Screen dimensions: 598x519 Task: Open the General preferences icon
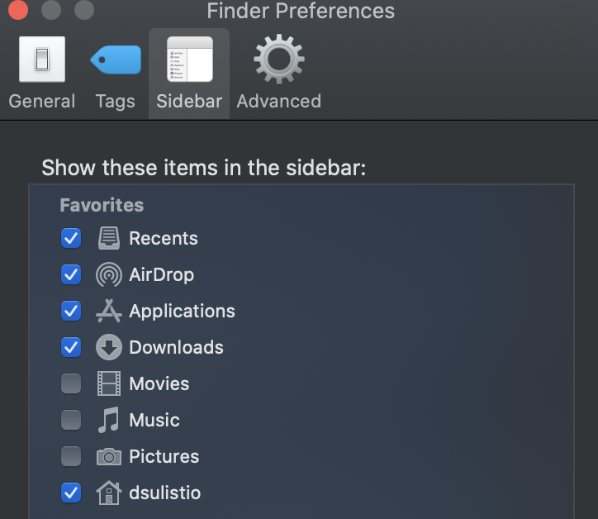tap(42, 60)
